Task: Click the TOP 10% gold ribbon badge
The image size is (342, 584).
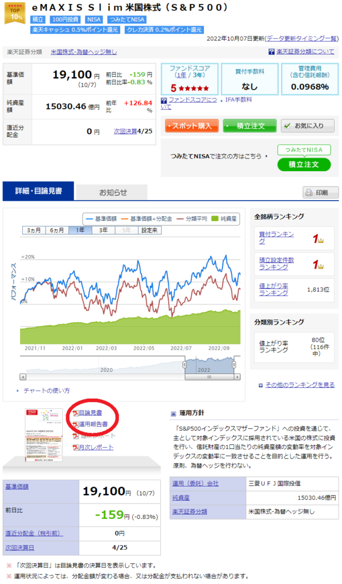Action: point(15,13)
